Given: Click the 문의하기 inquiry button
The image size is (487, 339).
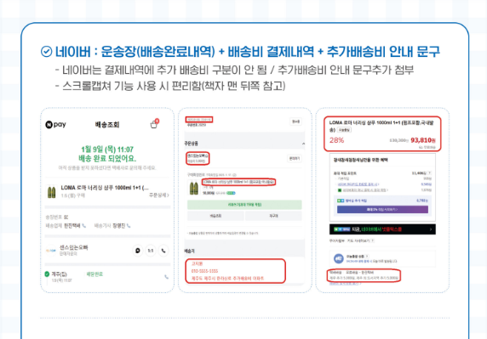Looking at the screenshot, I should point(294,158).
